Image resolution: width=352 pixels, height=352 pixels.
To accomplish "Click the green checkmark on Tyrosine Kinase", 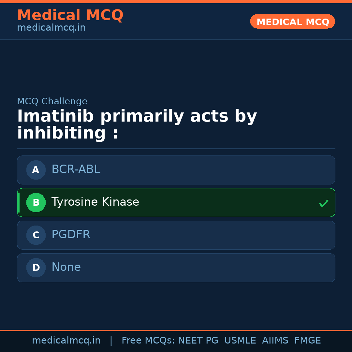I will coord(323,203).
